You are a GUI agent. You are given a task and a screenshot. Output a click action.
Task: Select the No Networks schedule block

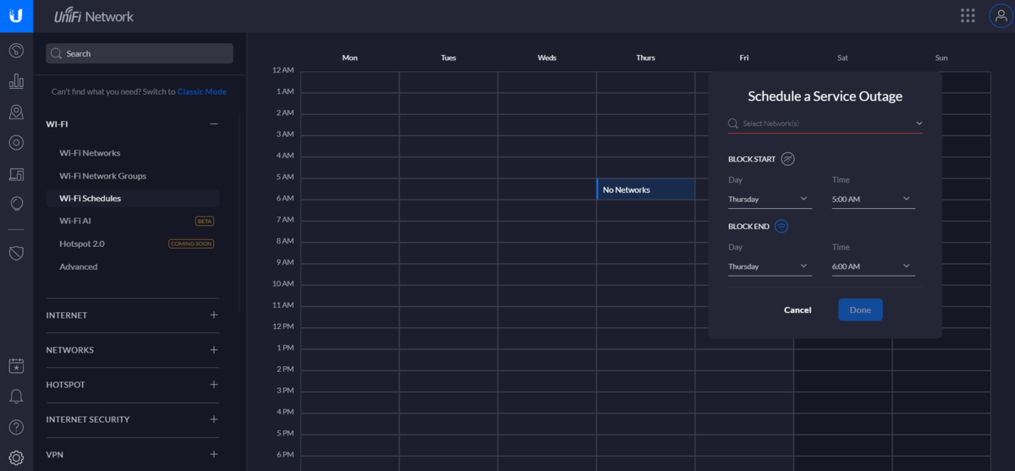646,189
